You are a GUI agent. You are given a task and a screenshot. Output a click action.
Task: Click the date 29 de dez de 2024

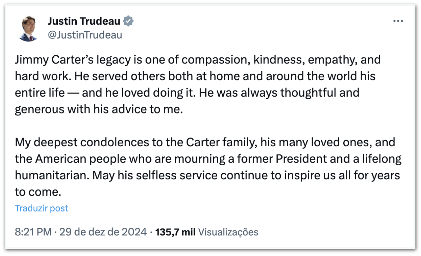(x=103, y=232)
